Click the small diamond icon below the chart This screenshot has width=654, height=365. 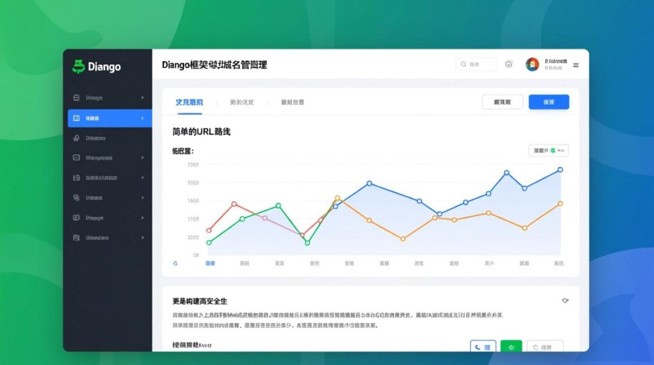[175, 263]
